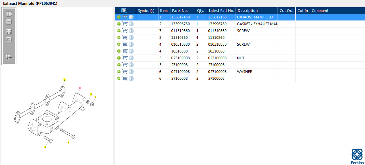Sort by the Item column header
This screenshot has height=165, width=365.
coord(164,11)
